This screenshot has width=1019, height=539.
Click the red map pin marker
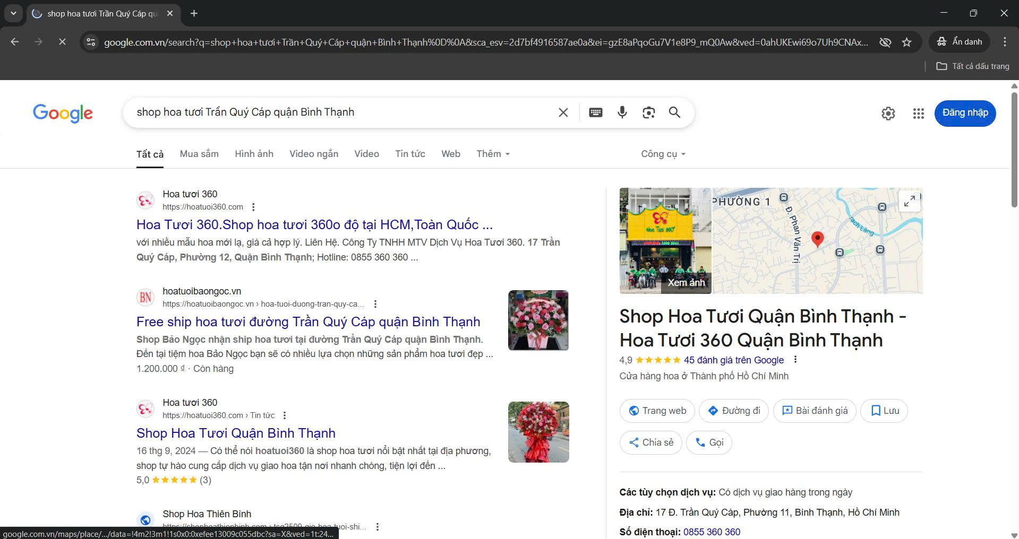(x=818, y=239)
